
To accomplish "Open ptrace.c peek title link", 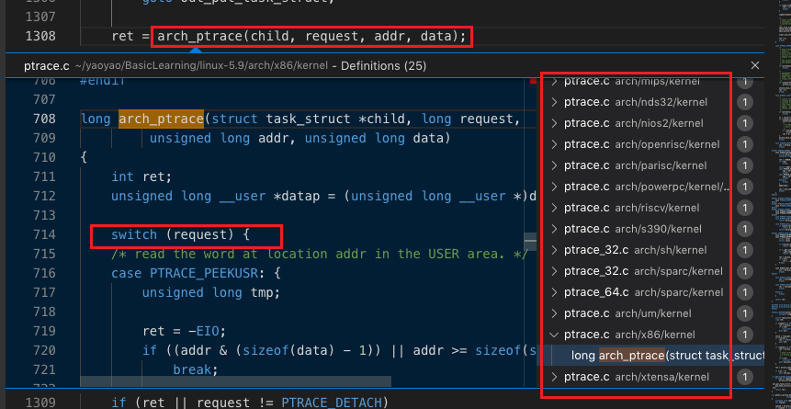I will click(x=47, y=65).
